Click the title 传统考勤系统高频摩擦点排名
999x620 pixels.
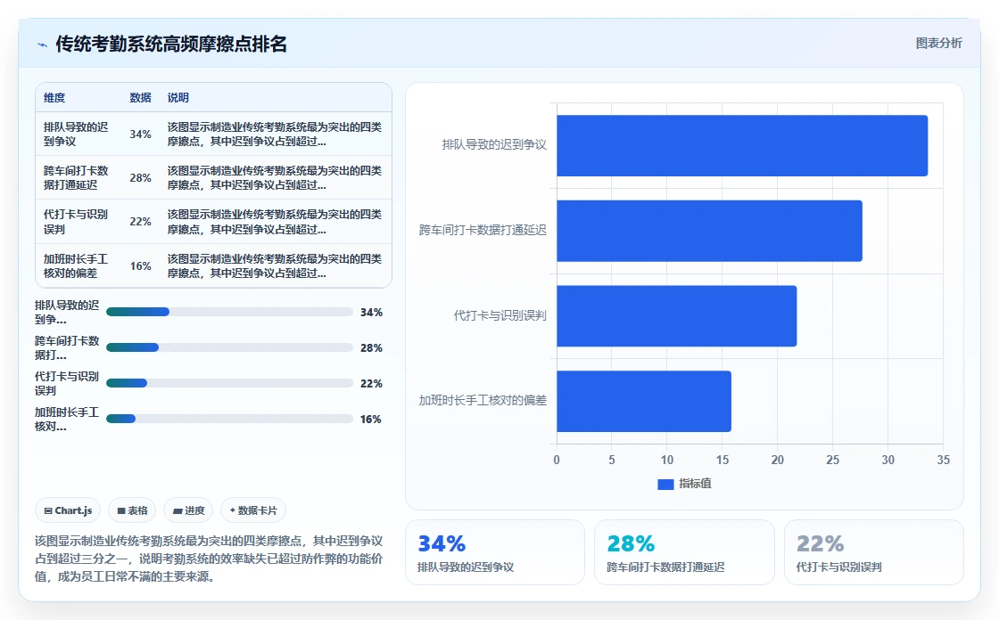pos(170,44)
